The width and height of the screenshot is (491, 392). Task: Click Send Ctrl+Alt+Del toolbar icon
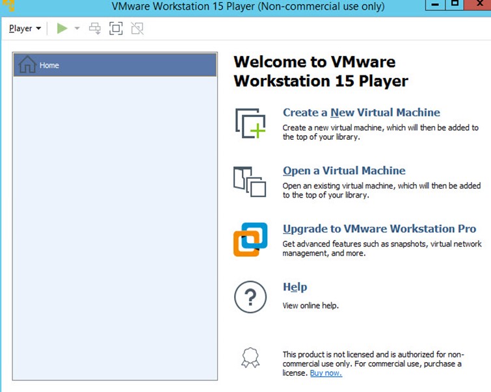coord(95,29)
